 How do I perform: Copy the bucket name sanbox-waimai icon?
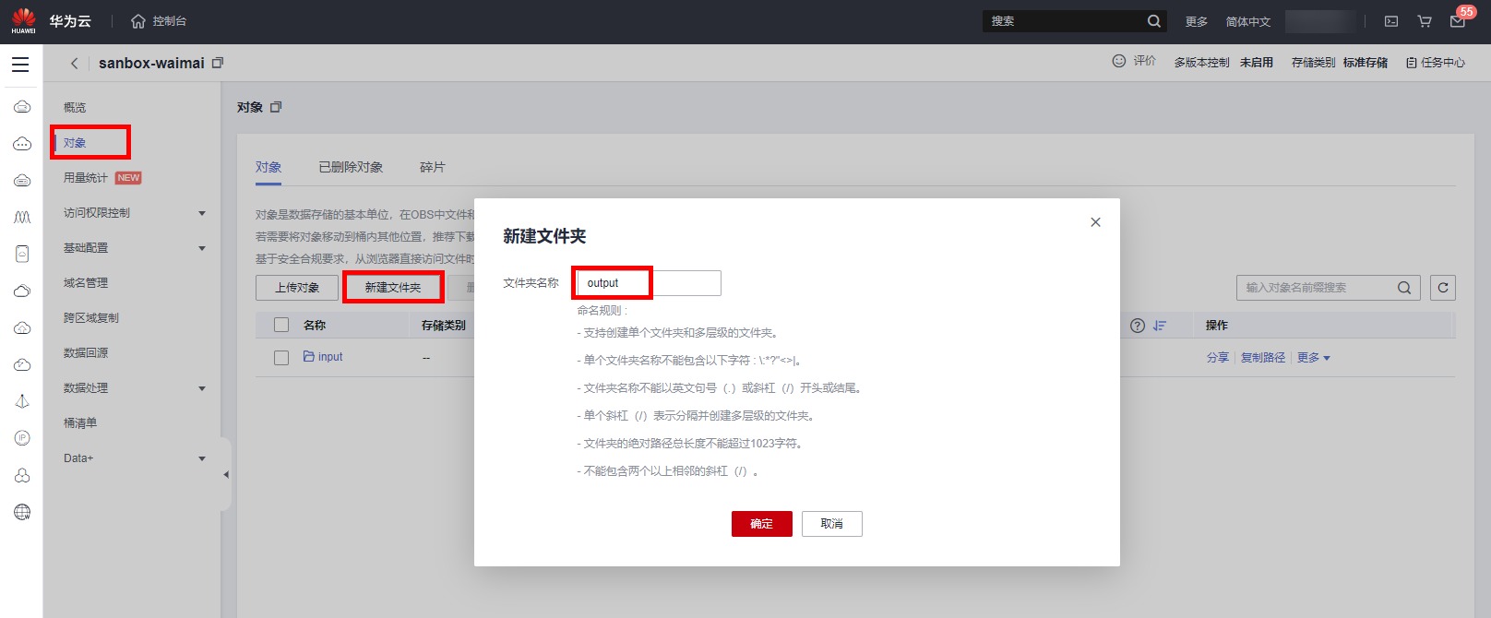218,63
